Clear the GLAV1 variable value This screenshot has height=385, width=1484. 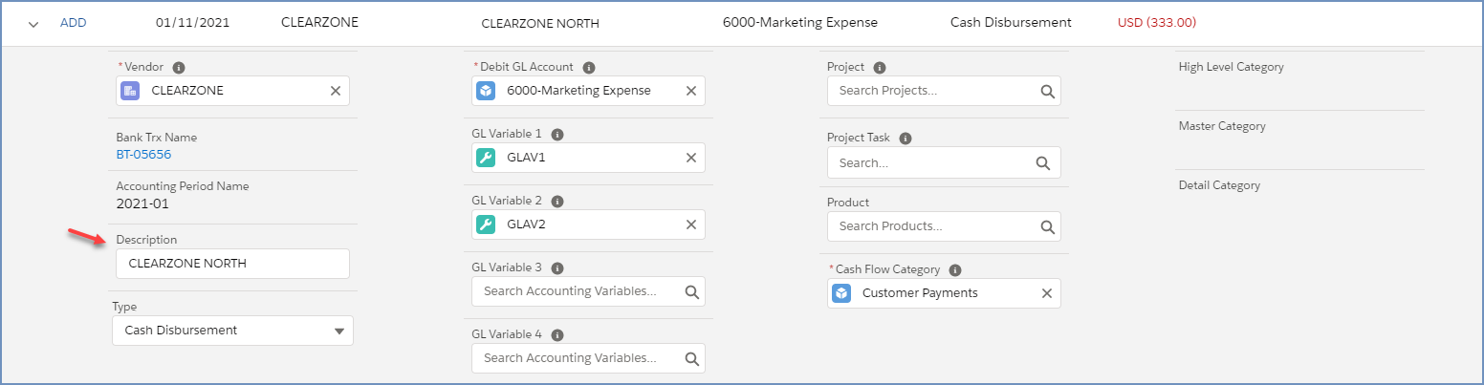[x=690, y=158]
